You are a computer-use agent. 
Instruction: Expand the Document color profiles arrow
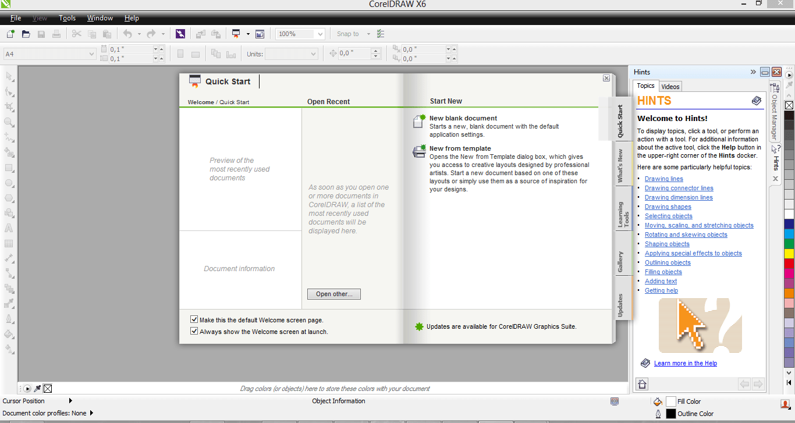91,413
